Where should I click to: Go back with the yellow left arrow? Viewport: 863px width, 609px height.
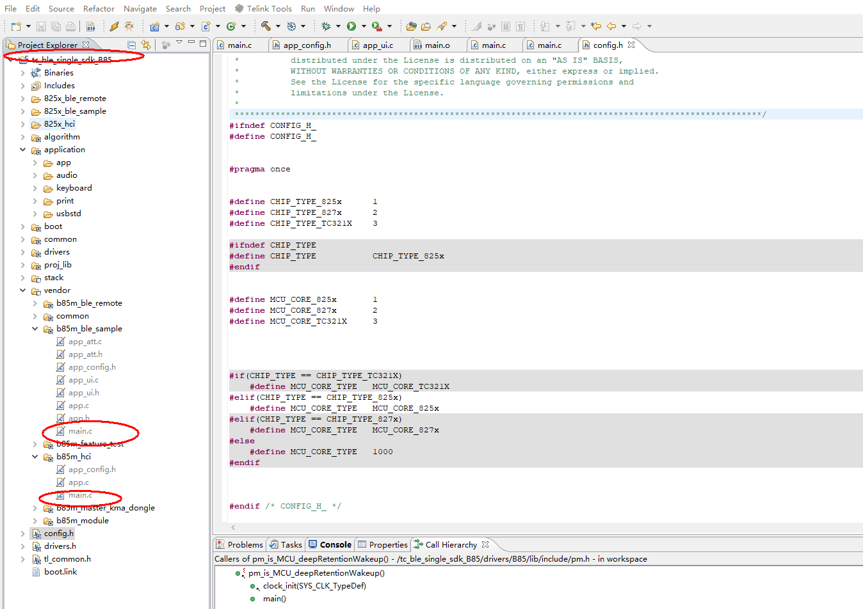pyautogui.click(x=611, y=26)
